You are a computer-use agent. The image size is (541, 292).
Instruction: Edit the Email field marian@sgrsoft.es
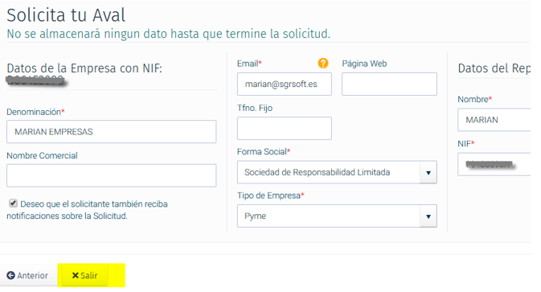coord(285,84)
